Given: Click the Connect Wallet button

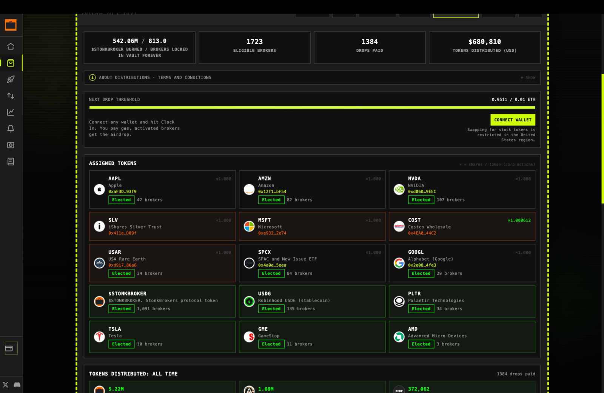Looking at the screenshot, I should pyautogui.click(x=513, y=120).
